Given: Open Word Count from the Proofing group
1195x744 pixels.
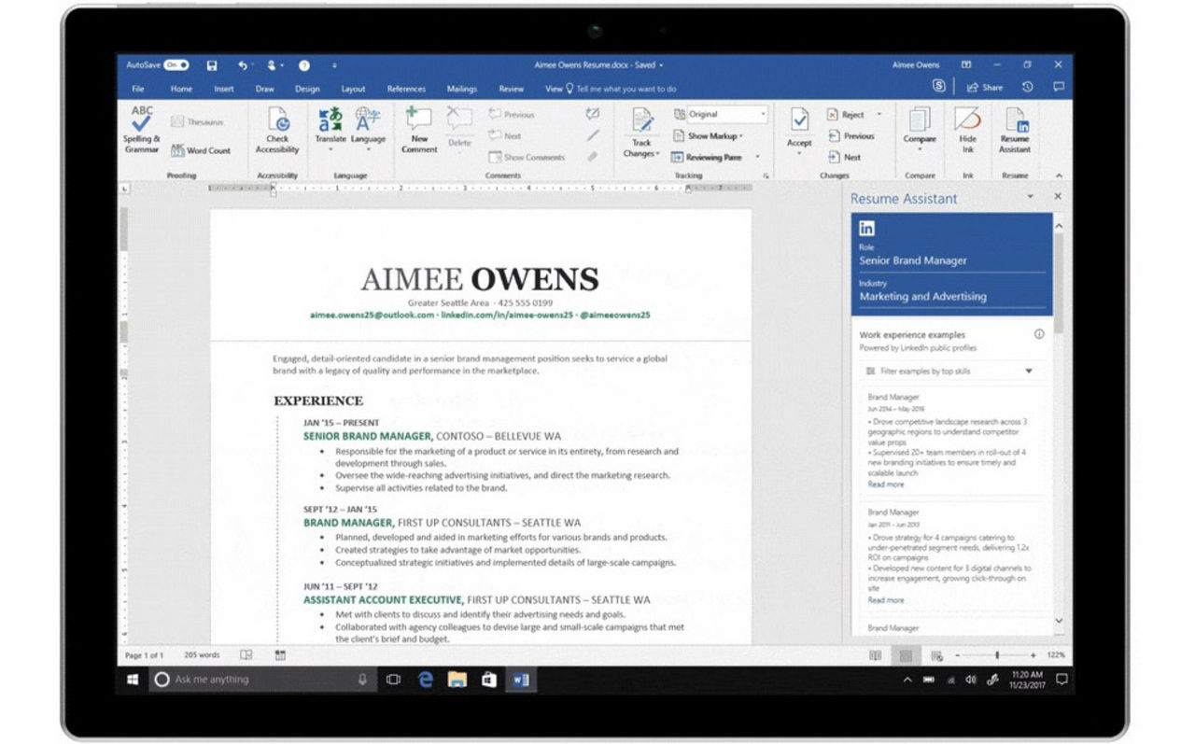Looking at the screenshot, I should [203, 149].
